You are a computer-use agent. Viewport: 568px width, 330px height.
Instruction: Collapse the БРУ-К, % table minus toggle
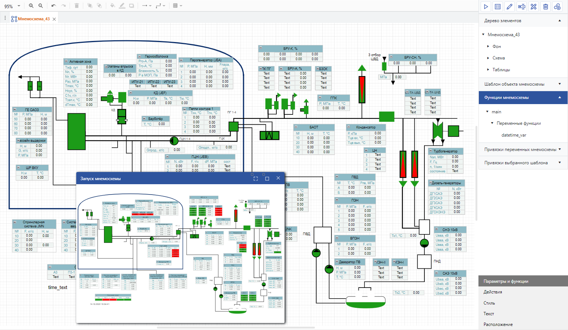pyautogui.click(x=261, y=48)
